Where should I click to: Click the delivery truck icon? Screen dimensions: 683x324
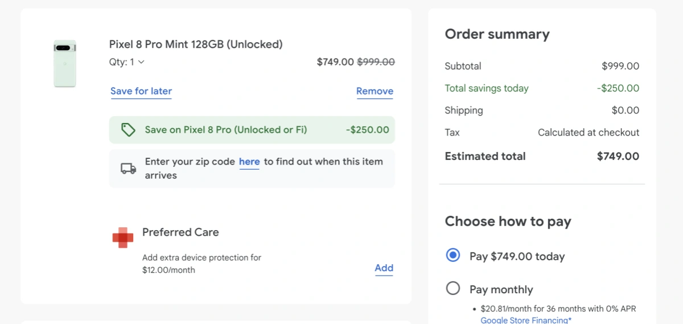tap(129, 169)
